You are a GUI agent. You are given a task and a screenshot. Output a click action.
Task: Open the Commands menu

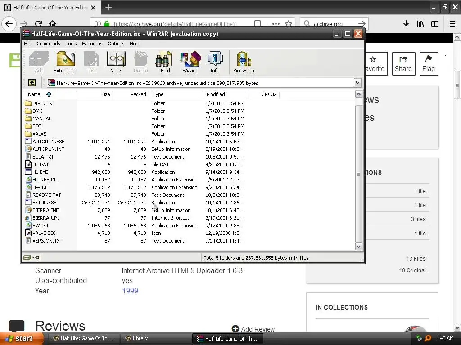coord(48,44)
